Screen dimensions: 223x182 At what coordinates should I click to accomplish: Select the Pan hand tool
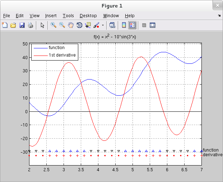[71, 25]
